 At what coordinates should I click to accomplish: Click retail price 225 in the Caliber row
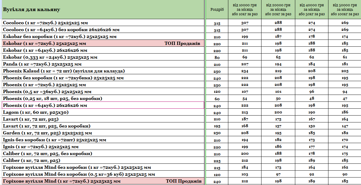pyautogui.click(x=217, y=161)
